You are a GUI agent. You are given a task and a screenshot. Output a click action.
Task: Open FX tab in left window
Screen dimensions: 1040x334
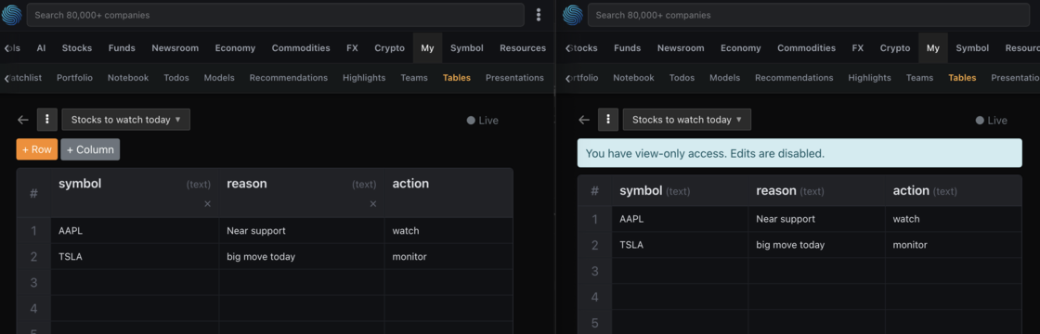(x=352, y=47)
